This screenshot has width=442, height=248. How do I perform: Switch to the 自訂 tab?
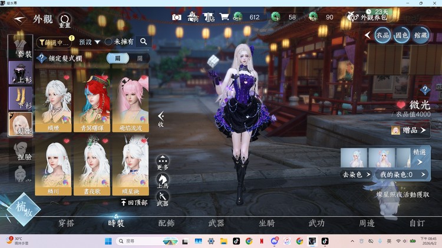417,223
